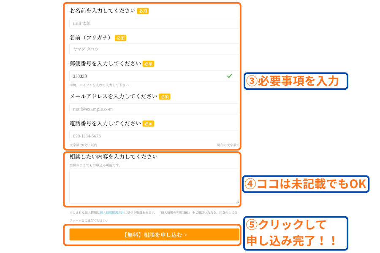Image resolution: width=380 pixels, height=253 pixels.
Task: Click the 必須 badge beside メールアドレス label
Action: coord(165,97)
